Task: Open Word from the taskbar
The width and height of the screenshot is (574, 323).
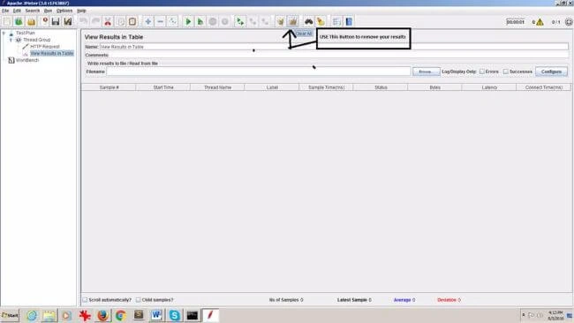Action: (156, 315)
